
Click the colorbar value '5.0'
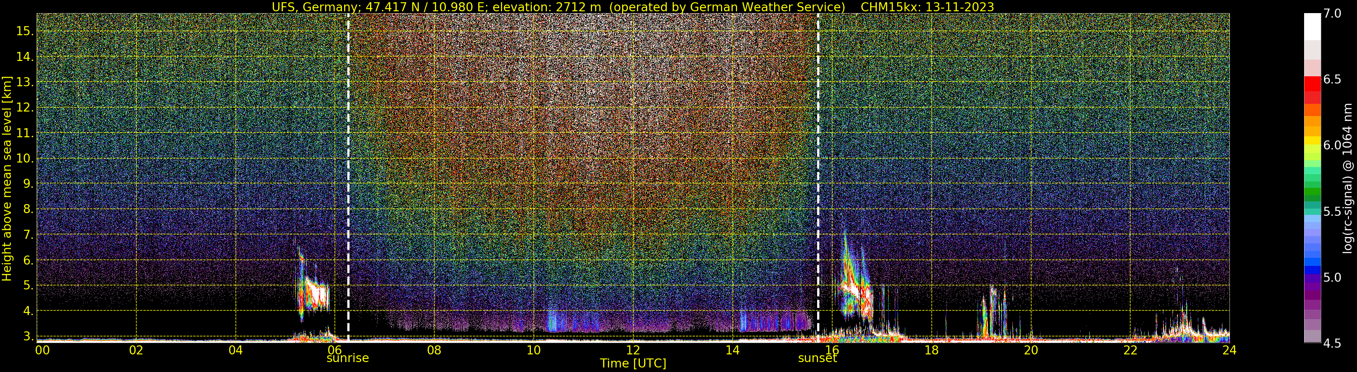[1332, 277]
